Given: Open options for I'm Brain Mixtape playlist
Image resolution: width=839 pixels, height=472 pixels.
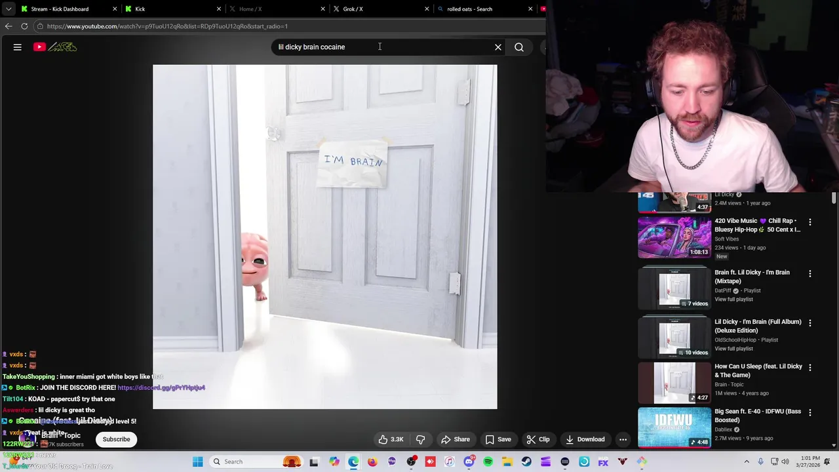Looking at the screenshot, I should click(810, 273).
